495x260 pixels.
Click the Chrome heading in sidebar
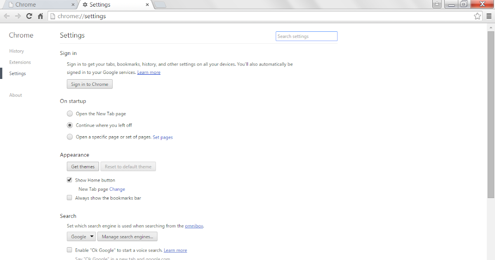click(x=21, y=35)
